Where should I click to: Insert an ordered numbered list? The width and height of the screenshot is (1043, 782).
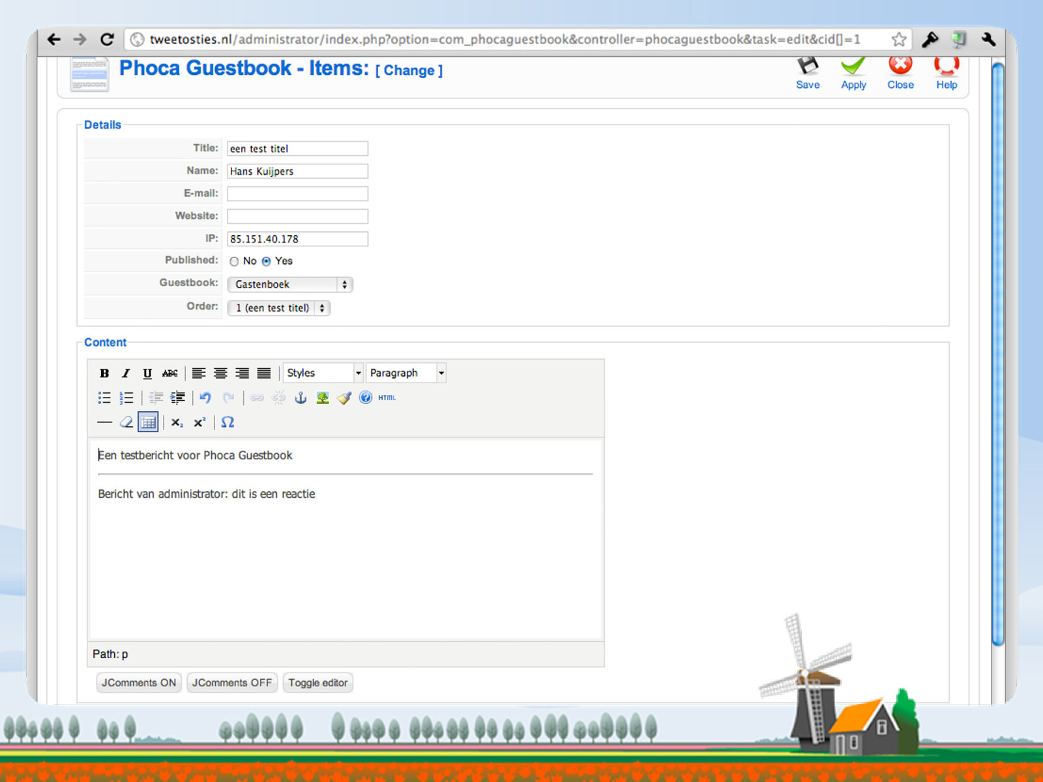pos(126,398)
